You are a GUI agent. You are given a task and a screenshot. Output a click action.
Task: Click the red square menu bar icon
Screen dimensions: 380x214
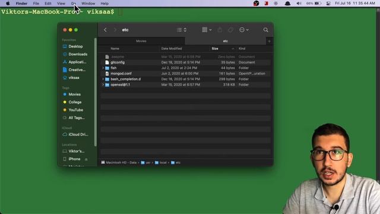point(267,4)
